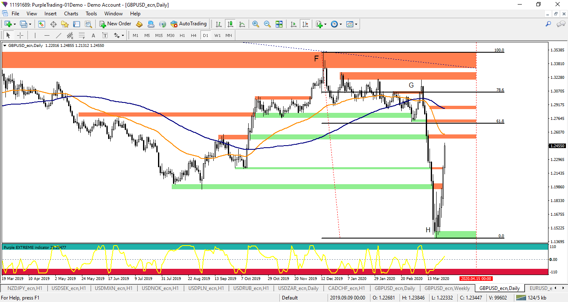The height and width of the screenshot is (302, 568).
Task: Click the 2020.04.15 date marker
Action: pos(476,279)
